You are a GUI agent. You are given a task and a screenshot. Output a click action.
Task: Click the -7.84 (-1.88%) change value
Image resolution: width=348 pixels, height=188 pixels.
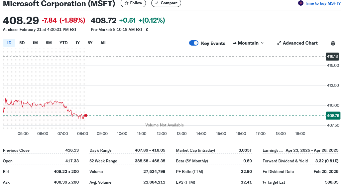pos(63,20)
